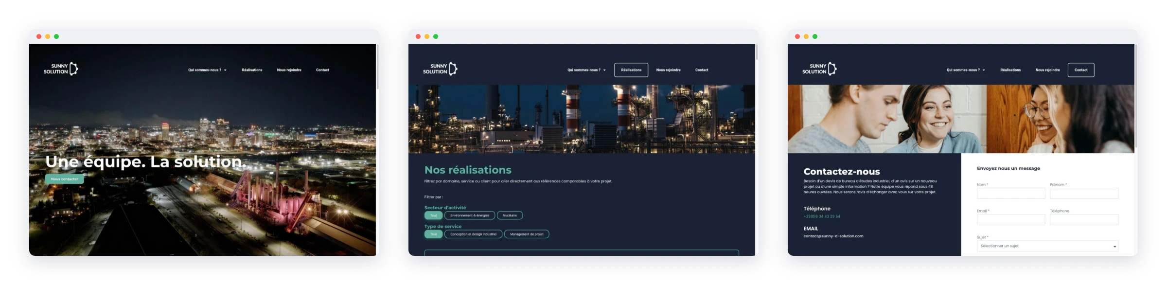Image resolution: width=1167 pixels, height=285 pixels.
Task: Click 'Une équipe. La solution.' headline
Action: [145, 162]
